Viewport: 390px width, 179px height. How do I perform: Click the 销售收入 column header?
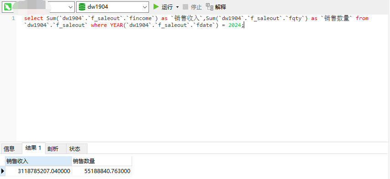pos(39,161)
